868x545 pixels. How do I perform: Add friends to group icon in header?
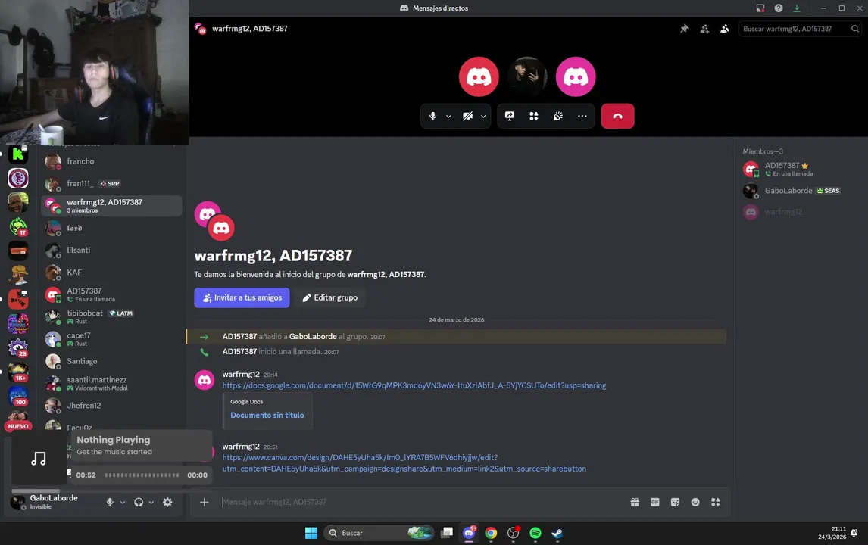704,29
